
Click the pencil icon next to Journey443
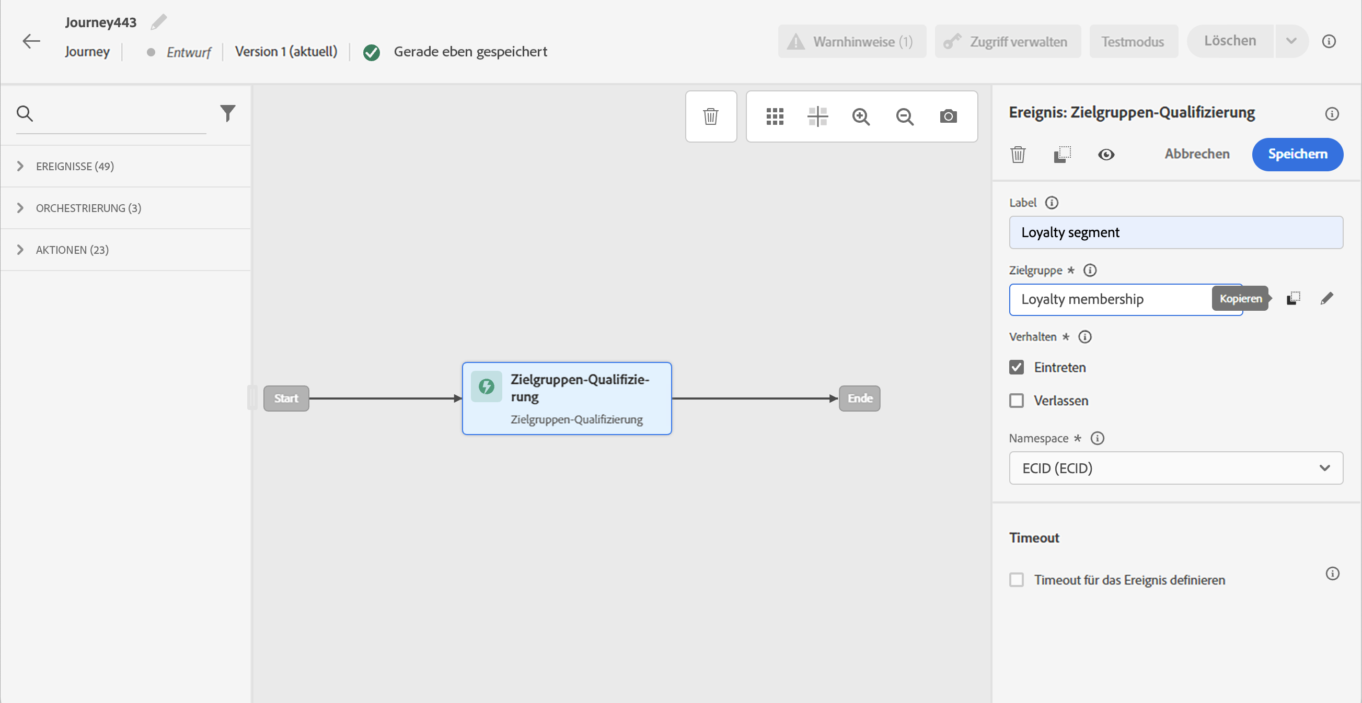[158, 22]
